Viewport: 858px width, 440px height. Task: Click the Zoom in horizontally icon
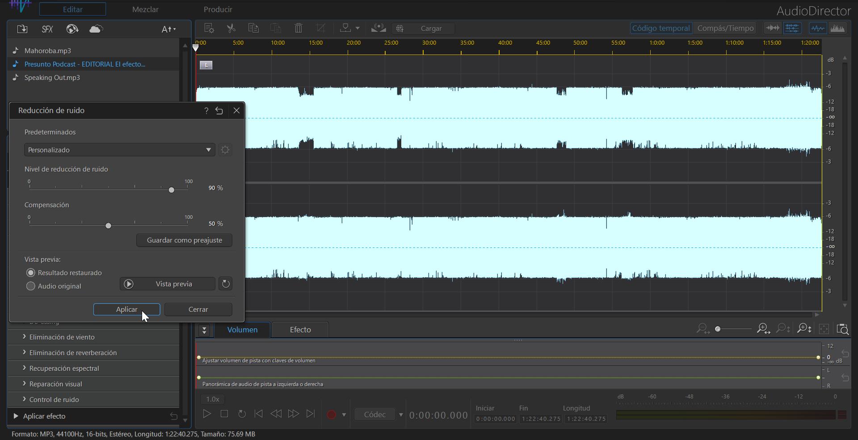pos(763,329)
